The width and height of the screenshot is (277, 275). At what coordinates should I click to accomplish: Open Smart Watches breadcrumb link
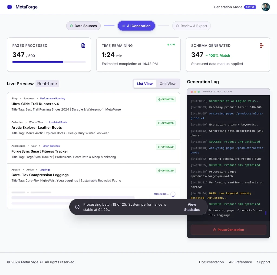tap(51, 146)
